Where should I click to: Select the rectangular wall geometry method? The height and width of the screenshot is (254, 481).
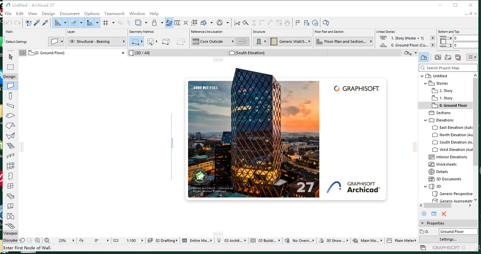166,41
